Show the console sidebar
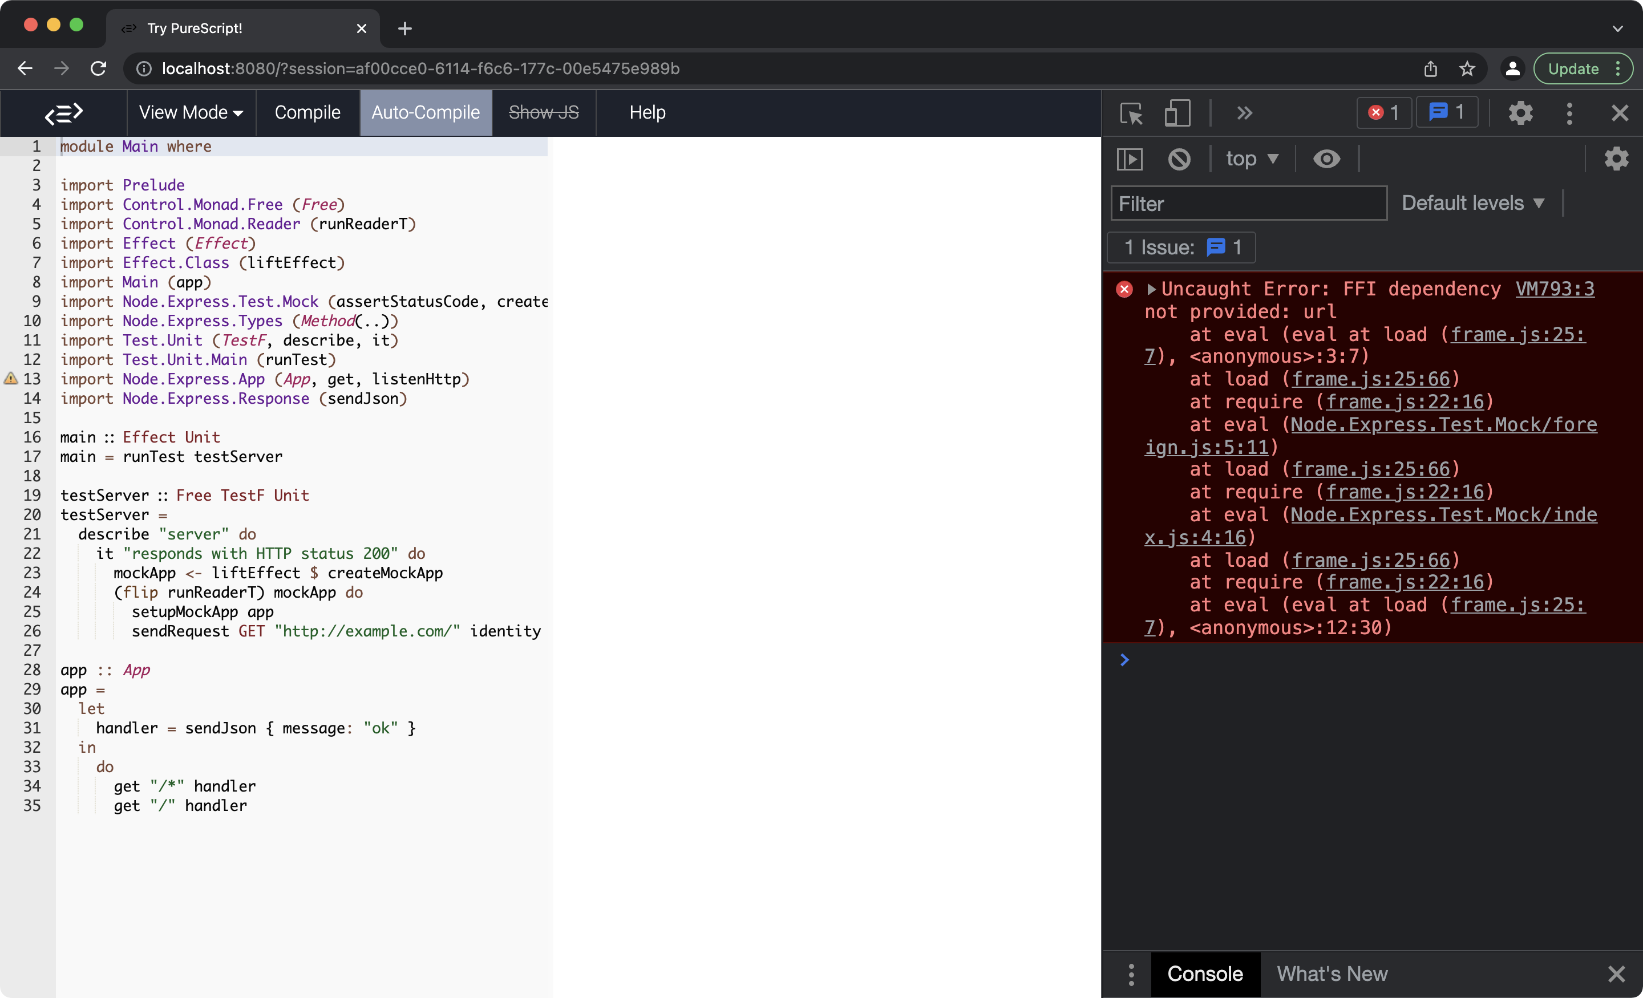 1129,159
